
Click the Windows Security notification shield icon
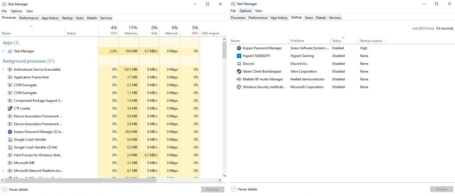coord(239,87)
